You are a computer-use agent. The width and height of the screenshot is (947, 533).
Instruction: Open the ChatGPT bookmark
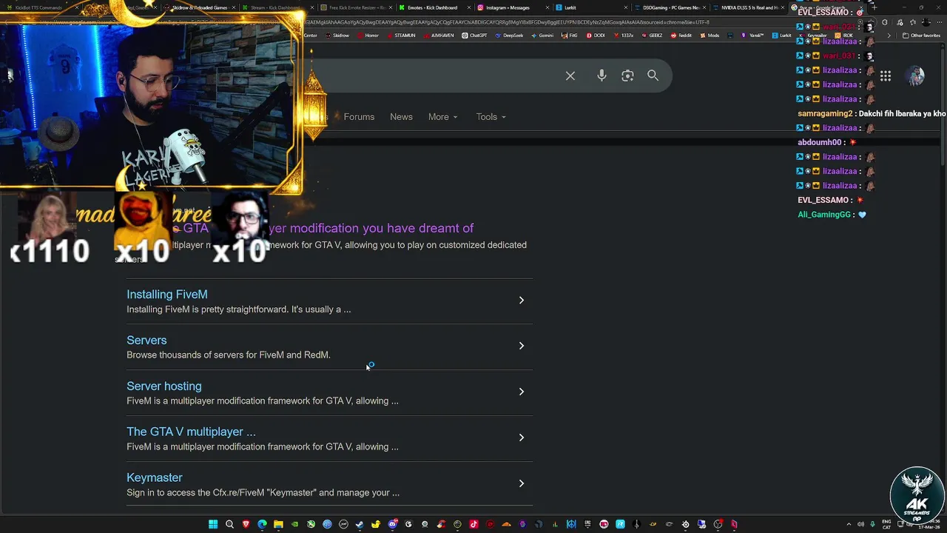pos(474,36)
